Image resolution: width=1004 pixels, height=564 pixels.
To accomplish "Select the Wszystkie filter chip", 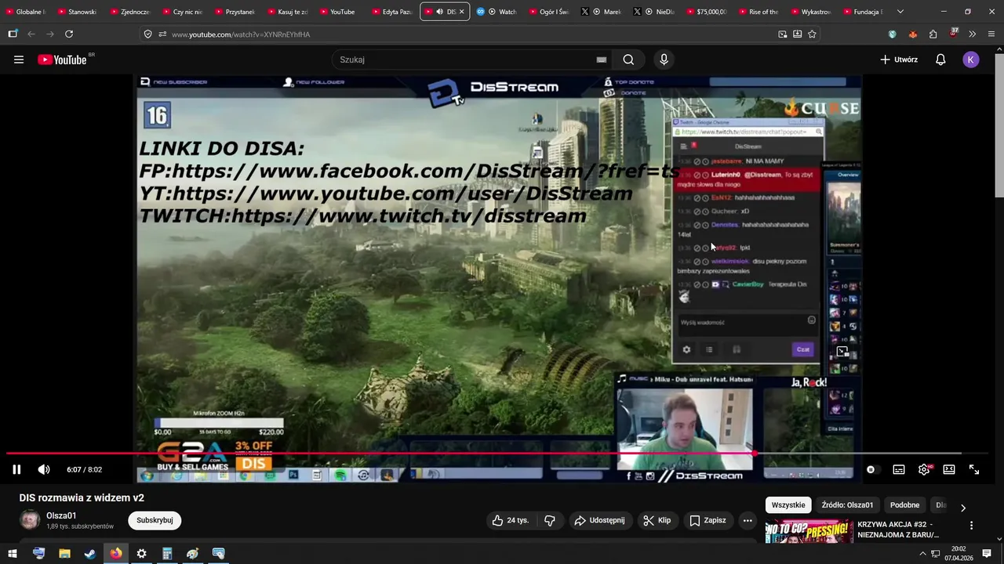I will coord(788,505).
